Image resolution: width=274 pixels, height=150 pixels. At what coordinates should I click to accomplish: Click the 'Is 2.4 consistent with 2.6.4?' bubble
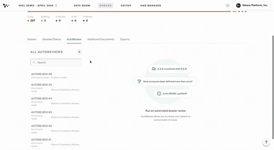tap(170, 69)
